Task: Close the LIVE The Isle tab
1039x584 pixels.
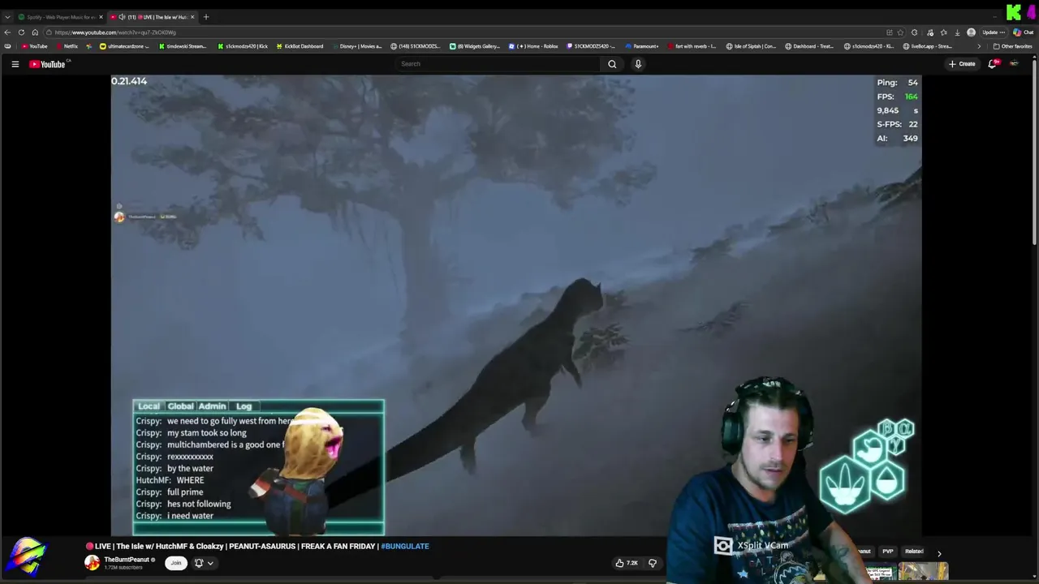Action: click(x=192, y=17)
